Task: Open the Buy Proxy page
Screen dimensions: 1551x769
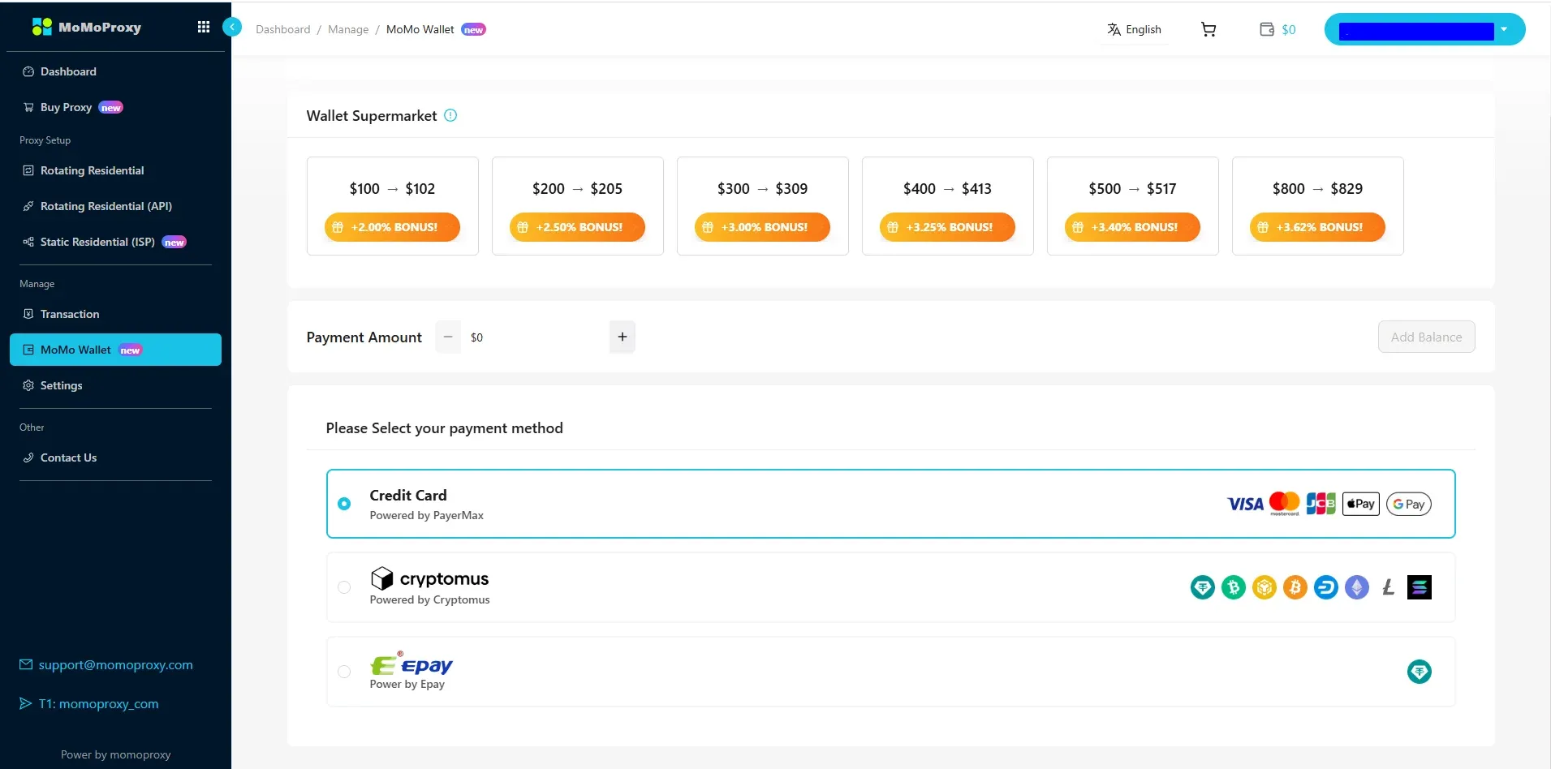Action: (x=65, y=106)
